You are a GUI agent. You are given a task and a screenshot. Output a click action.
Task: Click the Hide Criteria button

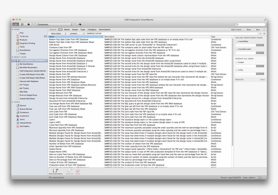(235, 30)
